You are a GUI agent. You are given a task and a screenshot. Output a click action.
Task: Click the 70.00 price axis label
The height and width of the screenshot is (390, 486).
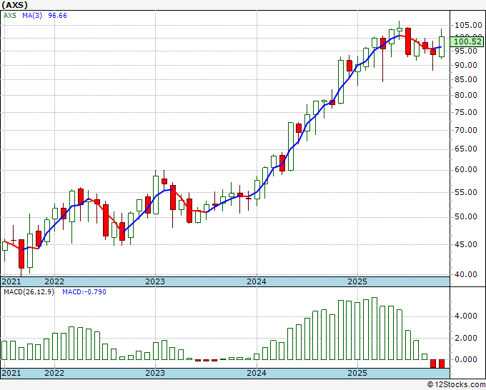pos(466,130)
